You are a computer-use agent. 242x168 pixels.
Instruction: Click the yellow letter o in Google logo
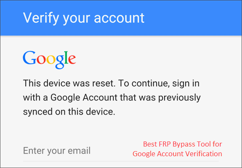click(x=51, y=60)
